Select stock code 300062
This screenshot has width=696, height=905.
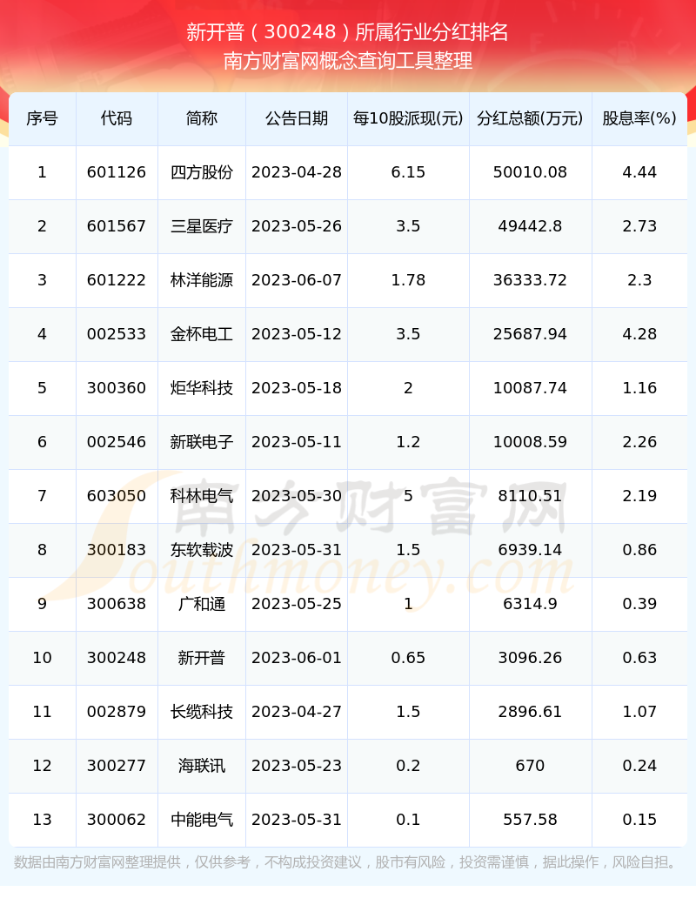(x=117, y=820)
